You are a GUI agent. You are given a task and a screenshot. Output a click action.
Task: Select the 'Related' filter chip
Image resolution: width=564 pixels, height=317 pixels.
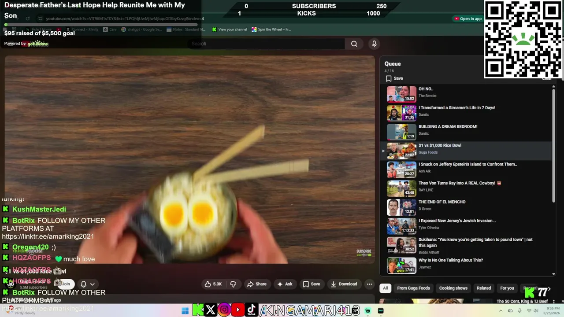click(x=483, y=288)
